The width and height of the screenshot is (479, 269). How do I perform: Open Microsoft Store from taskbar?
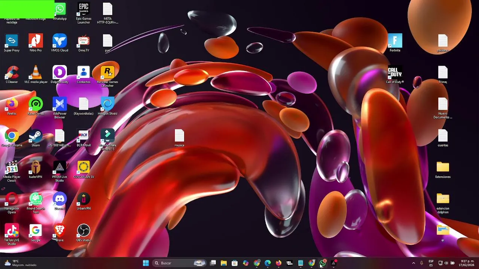pos(235,263)
